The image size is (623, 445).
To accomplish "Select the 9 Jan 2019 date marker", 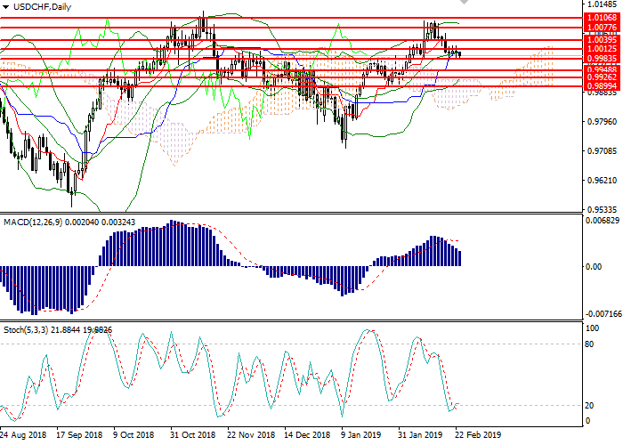I will coord(361,435).
